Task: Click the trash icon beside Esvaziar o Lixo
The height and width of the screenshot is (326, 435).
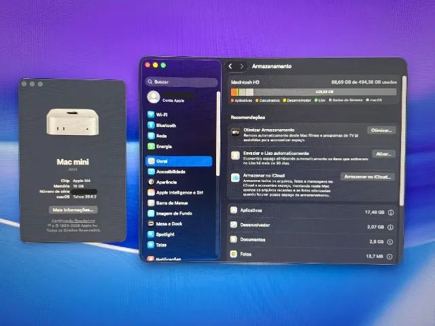Action: tap(235, 156)
